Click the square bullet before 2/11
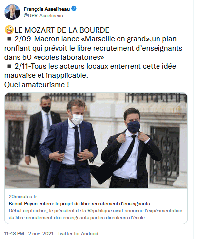 pyautogui.click(x=9, y=66)
